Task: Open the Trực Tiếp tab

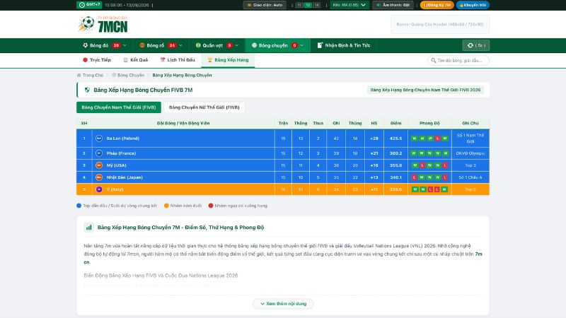Action: [x=97, y=60]
